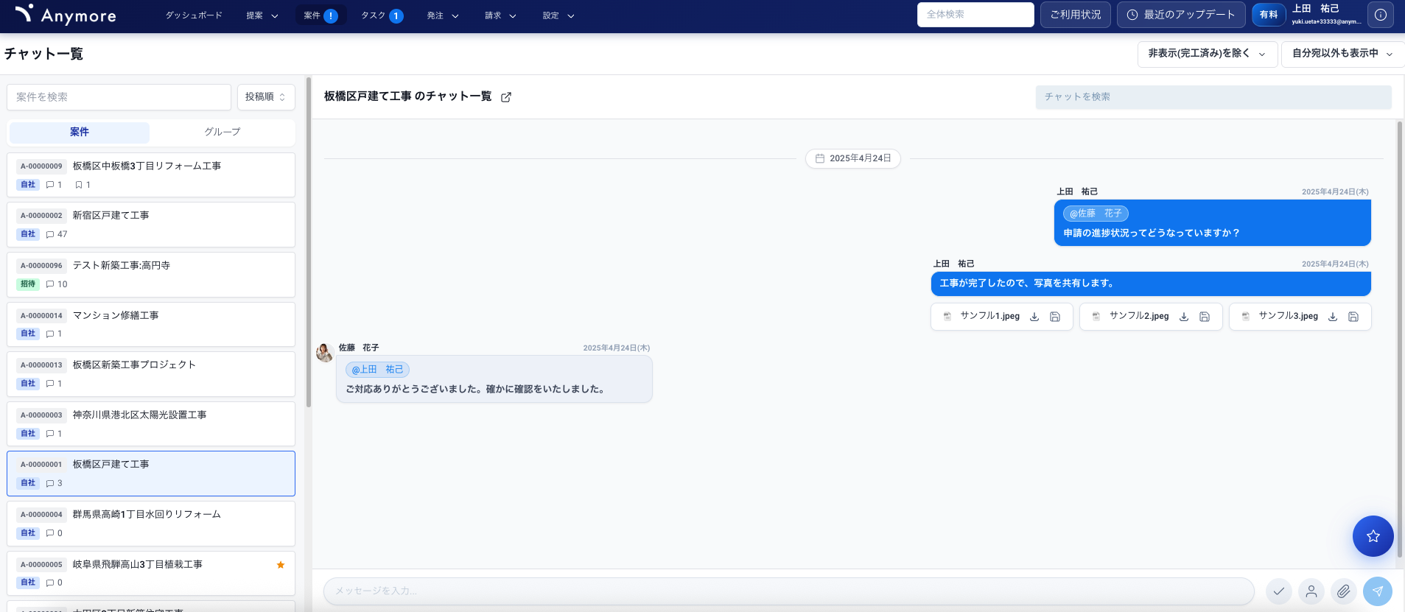Click the @佐藤 花子 mention tag
The image size is (1405, 612).
coord(1096,214)
